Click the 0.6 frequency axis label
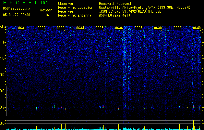The width and height of the screenshot is (204, 130). point(2,123)
